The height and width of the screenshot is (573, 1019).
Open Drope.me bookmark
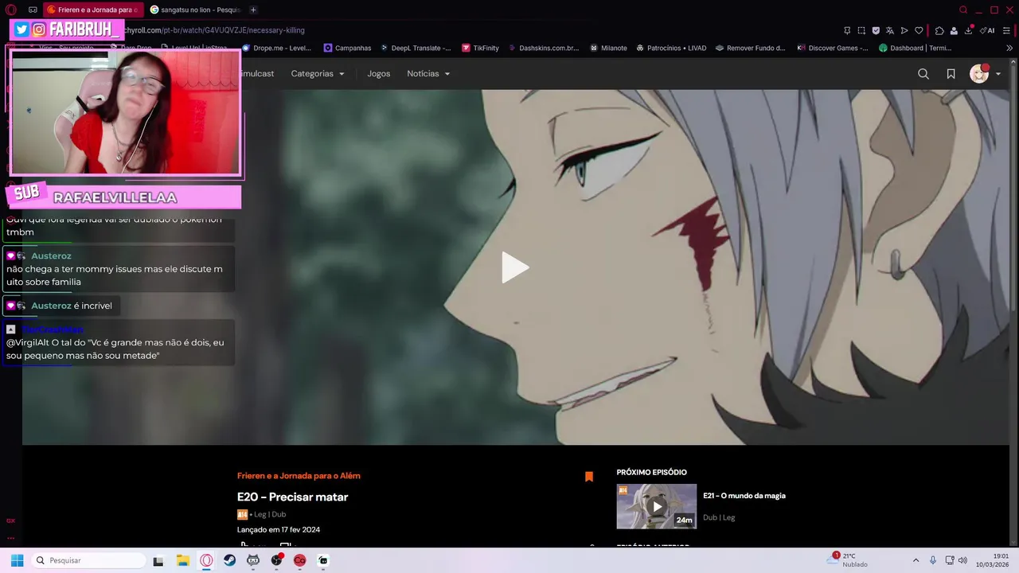pos(276,48)
